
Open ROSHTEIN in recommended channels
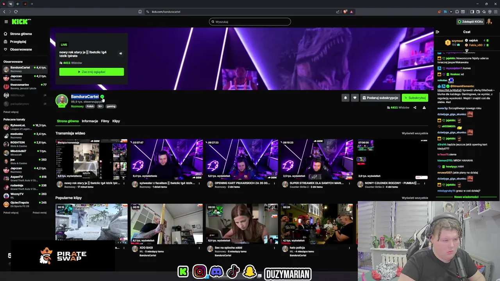tap(25, 144)
